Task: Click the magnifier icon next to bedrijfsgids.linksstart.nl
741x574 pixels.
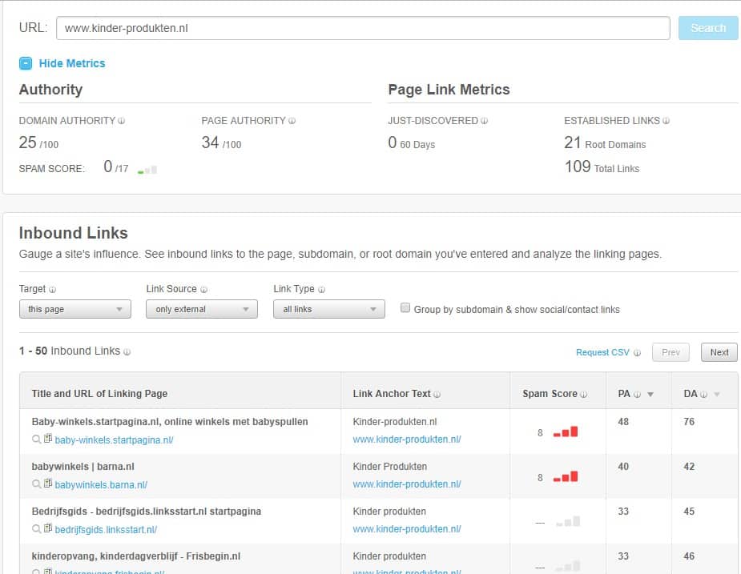Action: click(35, 529)
